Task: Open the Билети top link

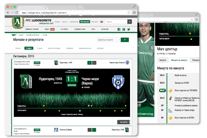Action: (65, 22)
